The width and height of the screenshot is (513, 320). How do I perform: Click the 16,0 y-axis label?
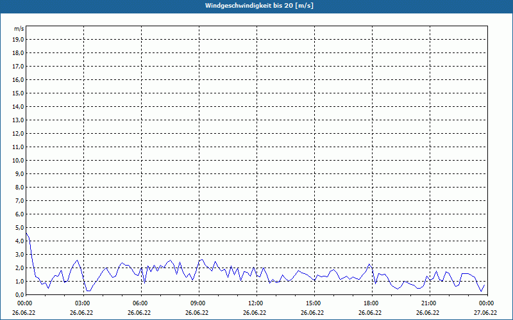click(x=18, y=79)
